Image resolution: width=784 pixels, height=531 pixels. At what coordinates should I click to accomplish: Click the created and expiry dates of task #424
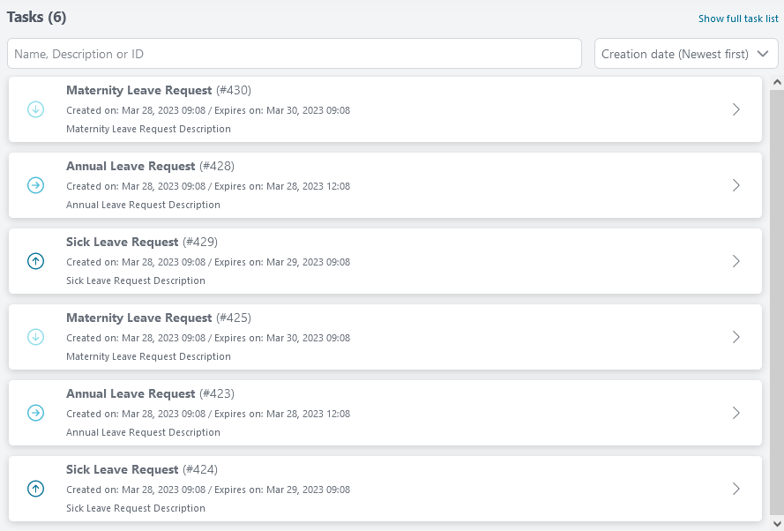[208, 490]
